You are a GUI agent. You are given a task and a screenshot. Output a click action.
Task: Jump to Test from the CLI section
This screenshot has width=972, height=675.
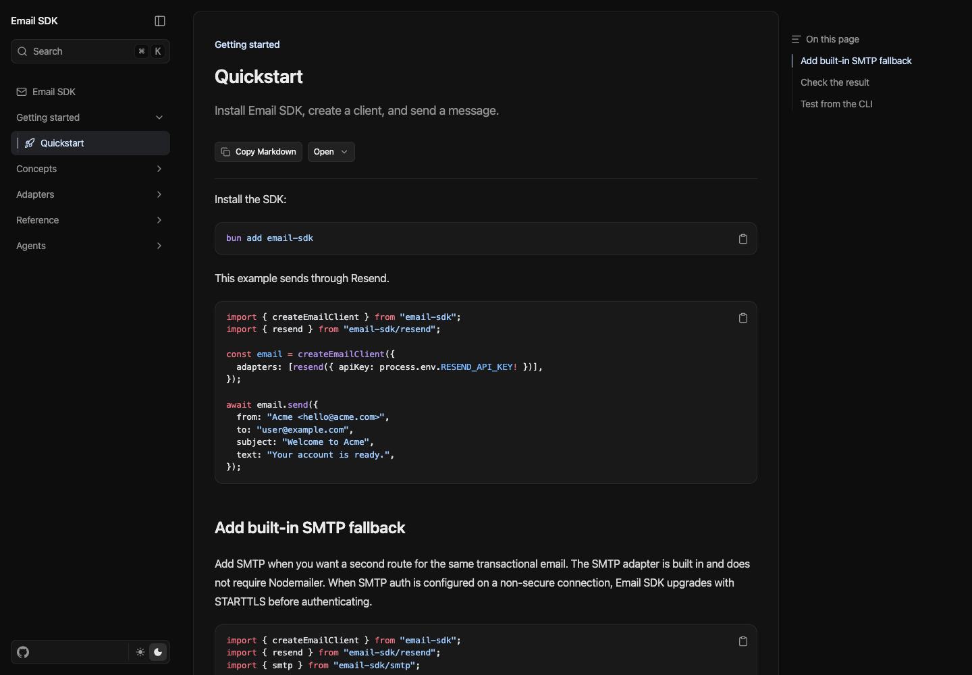836,104
